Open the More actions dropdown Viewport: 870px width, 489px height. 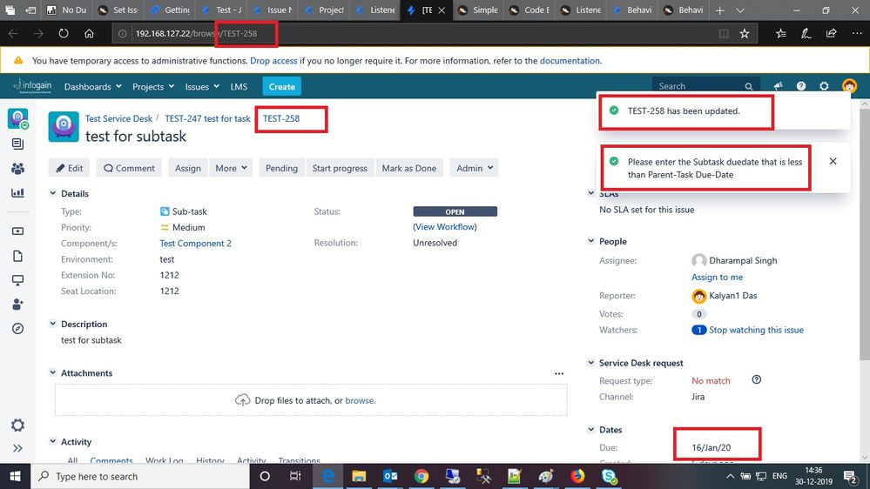pyautogui.click(x=231, y=168)
